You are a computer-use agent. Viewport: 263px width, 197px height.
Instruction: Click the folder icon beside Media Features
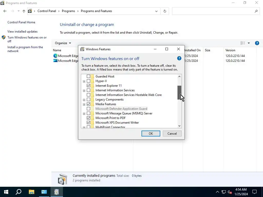[x=92, y=104]
